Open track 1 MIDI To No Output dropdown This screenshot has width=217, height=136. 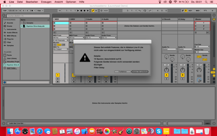pyautogui.click(x=61, y=49)
